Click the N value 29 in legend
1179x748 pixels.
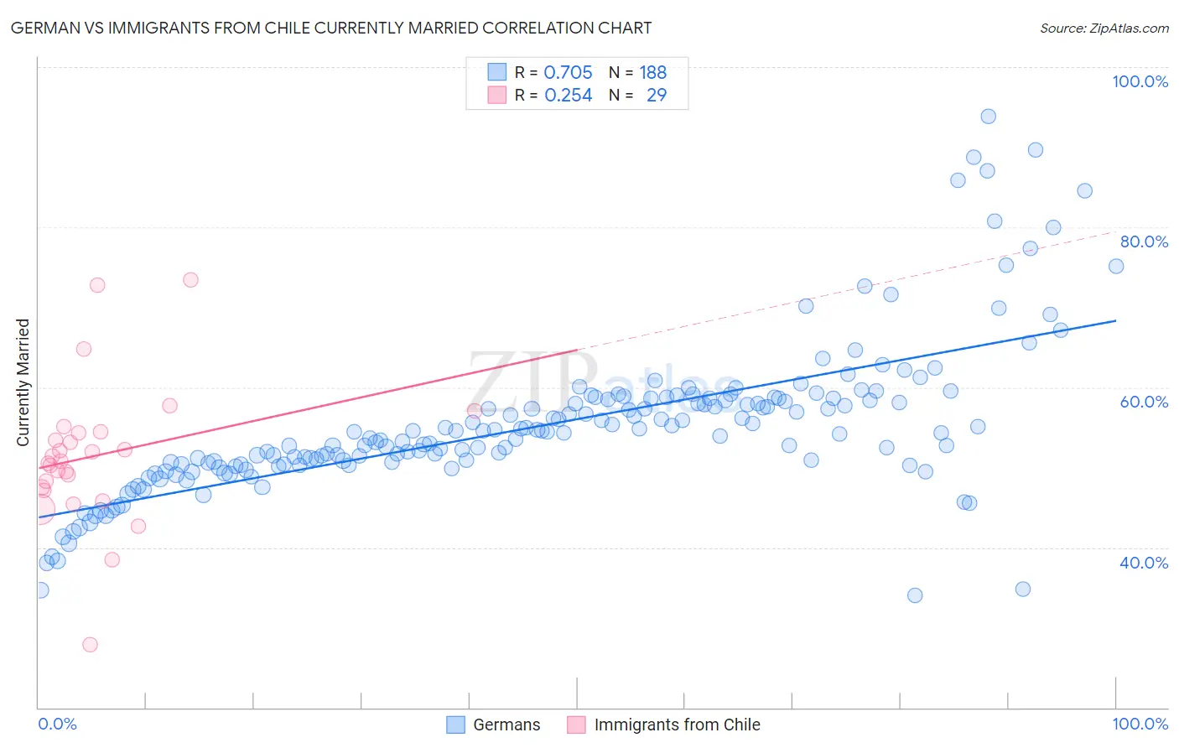click(657, 95)
